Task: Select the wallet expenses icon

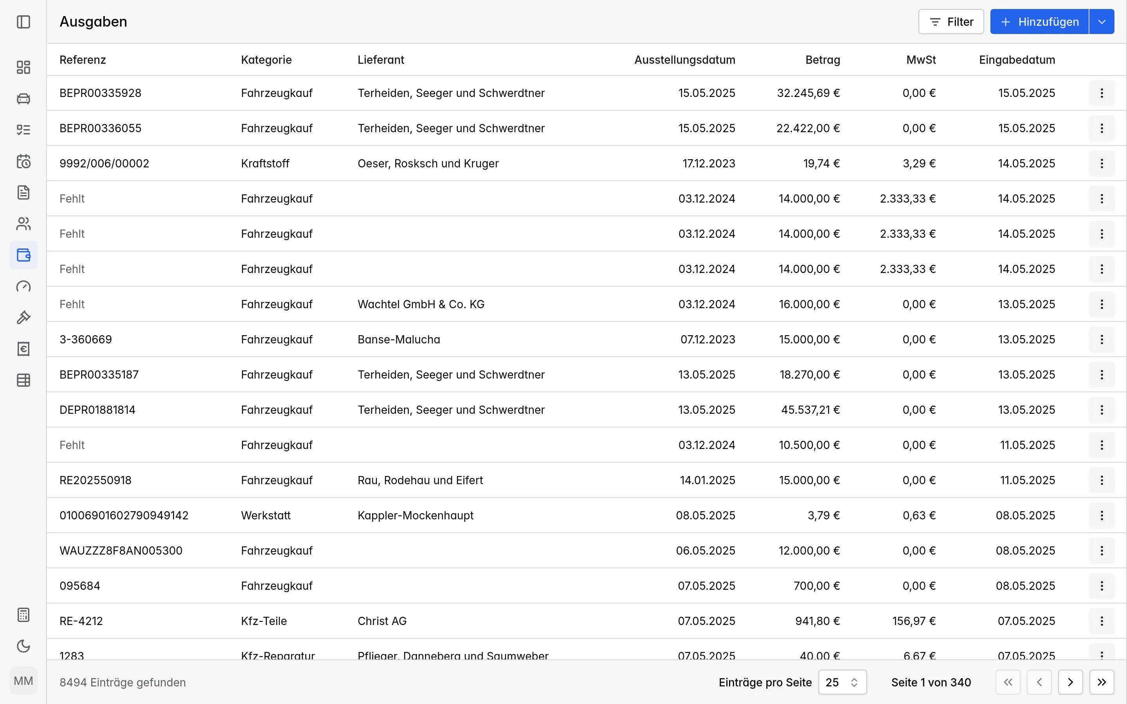Action: coord(23,255)
